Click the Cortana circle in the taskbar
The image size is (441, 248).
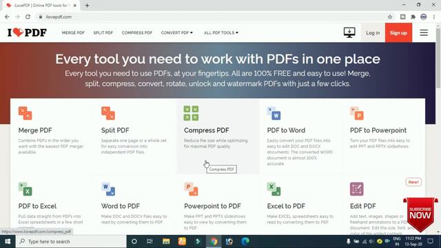pyautogui.click(x=134, y=242)
